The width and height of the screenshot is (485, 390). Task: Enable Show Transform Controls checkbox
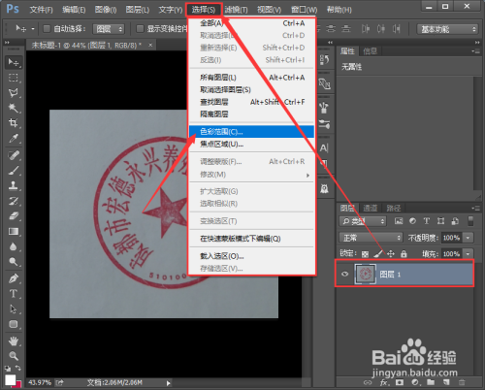[x=140, y=29]
